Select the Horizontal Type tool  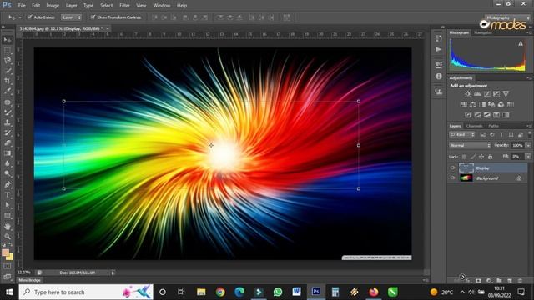8,195
